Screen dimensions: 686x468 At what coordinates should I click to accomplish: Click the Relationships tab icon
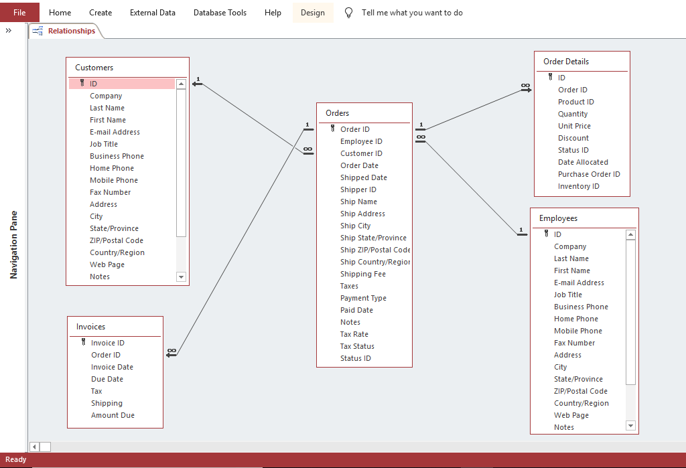pos(38,31)
